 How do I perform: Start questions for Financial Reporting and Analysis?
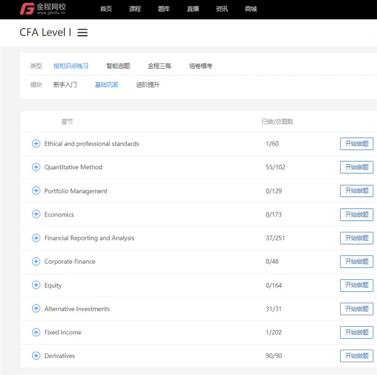click(x=356, y=238)
